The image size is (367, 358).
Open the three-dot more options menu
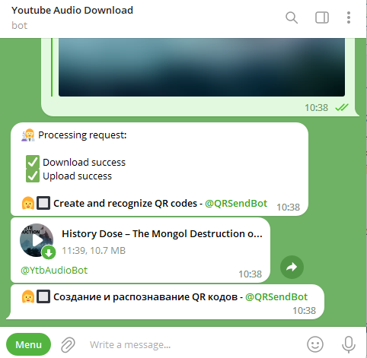point(349,17)
